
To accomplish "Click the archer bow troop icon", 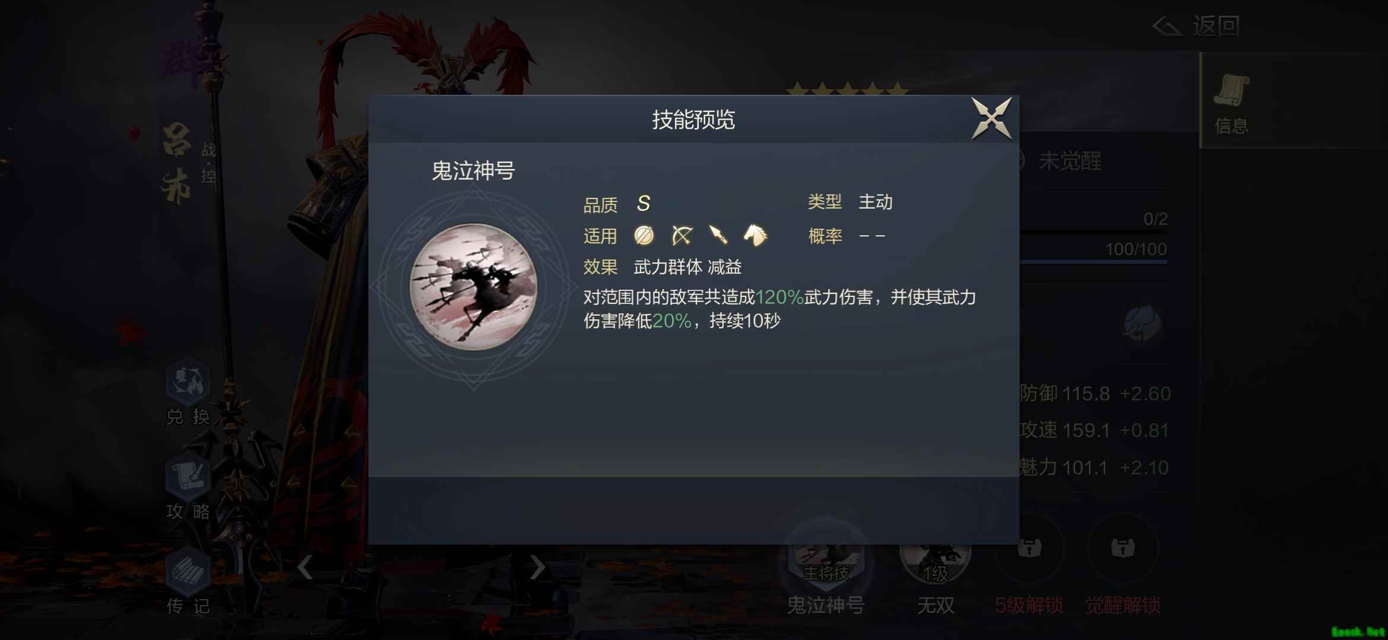I will [682, 235].
